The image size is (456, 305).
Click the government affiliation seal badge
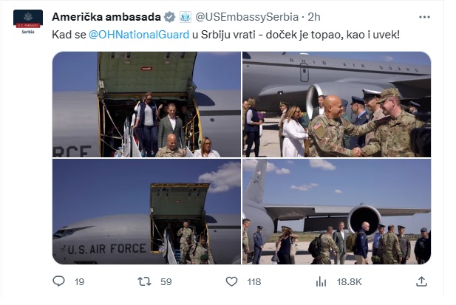(186, 17)
